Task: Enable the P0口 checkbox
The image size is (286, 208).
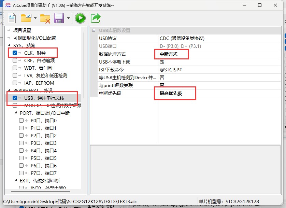Action: [x=22, y=121]
